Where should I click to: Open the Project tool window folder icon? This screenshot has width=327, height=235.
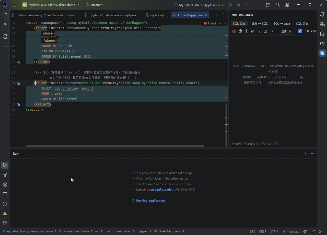pos(5,15)
